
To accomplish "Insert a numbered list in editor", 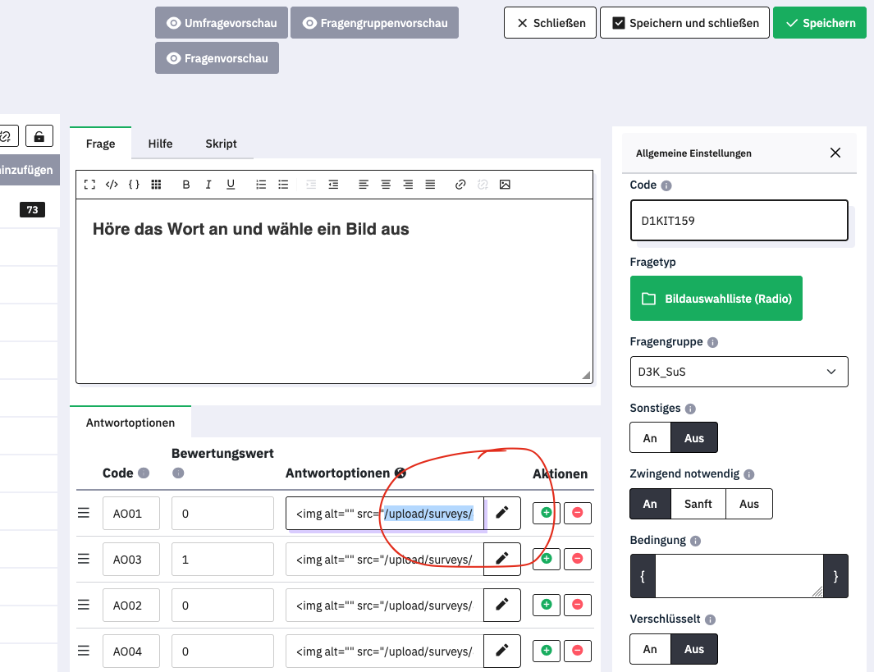I will 261,185.
